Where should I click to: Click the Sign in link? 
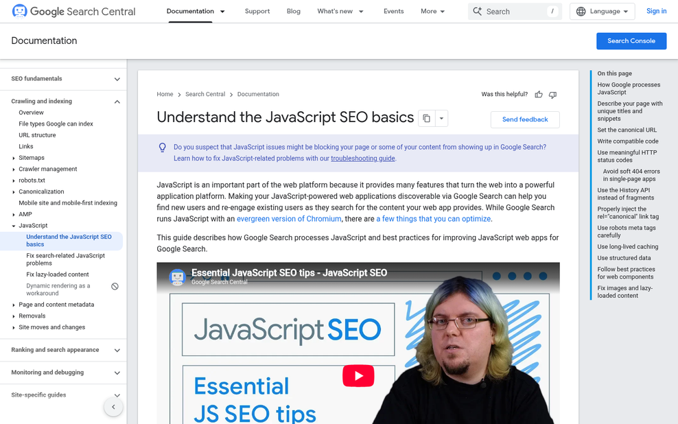pyautogui.click(x=656, y=11)
